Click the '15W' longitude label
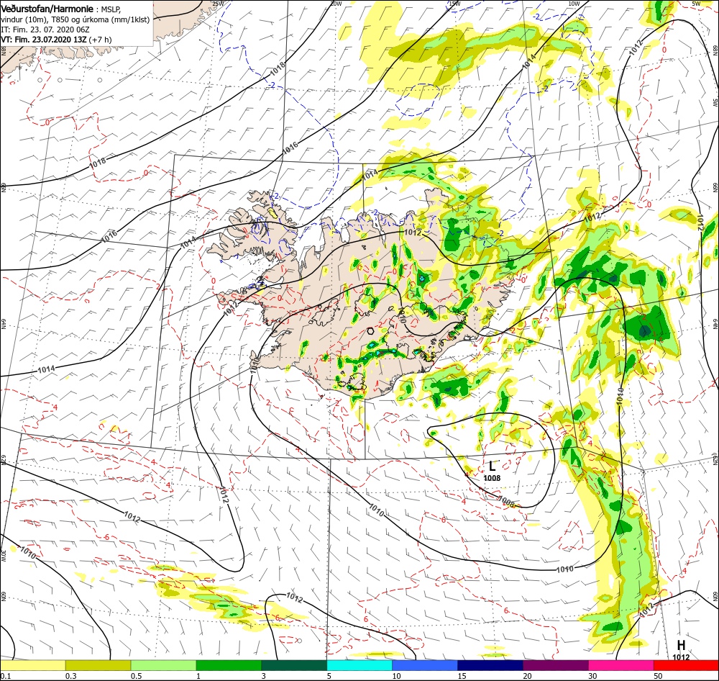 454,4
